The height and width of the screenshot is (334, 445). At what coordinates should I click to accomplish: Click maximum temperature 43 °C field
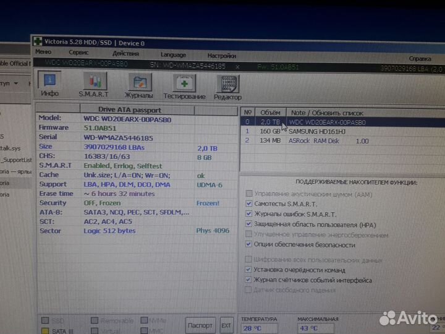pos(315,328)
